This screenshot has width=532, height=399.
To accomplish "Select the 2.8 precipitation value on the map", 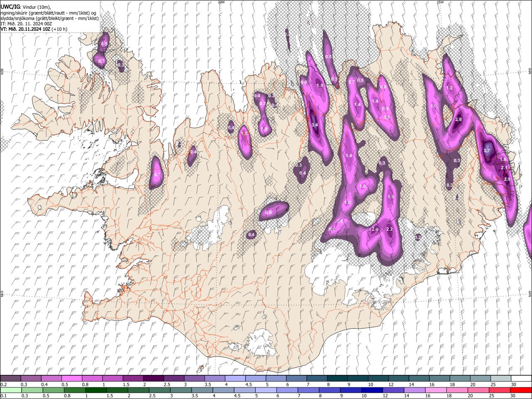I will pos(458,119).
